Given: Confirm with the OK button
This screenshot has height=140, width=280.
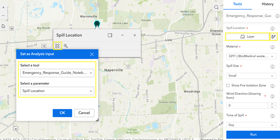Looking at the screenshot, I should (62, 113).
